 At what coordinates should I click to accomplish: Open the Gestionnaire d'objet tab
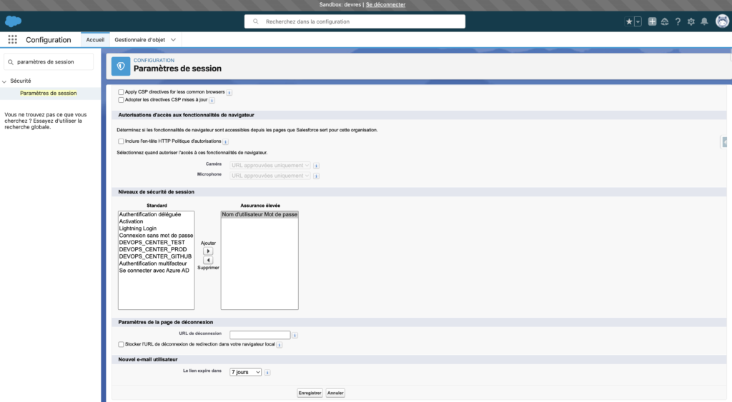(x=139, y=40)
